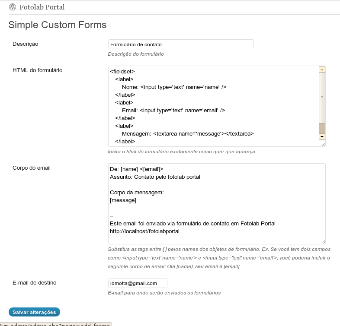Click the HTML textarea scroll down arrow
Image resolution: width=340 pixels, height=326 pixels.
322,137
